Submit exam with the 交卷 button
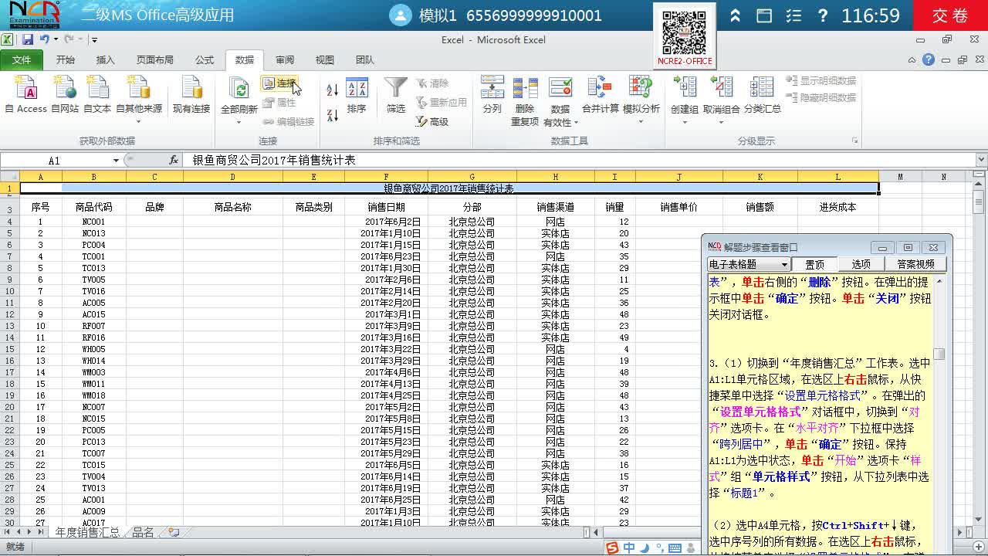The height and width of the screenshot is (556, 988). coord(950,15)
